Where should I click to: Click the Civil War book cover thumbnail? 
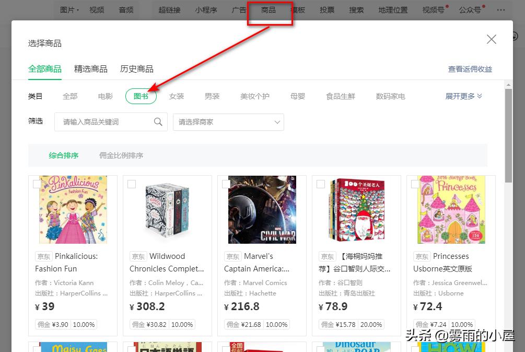262,210
